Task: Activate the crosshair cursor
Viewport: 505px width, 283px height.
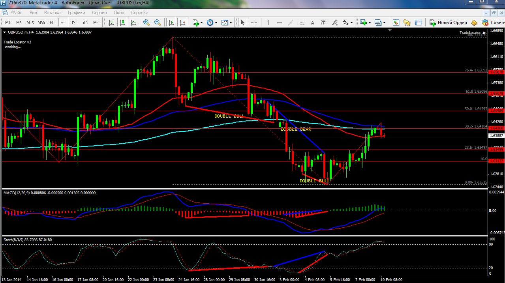Action: pyautogui.click(x=254, y=22)
